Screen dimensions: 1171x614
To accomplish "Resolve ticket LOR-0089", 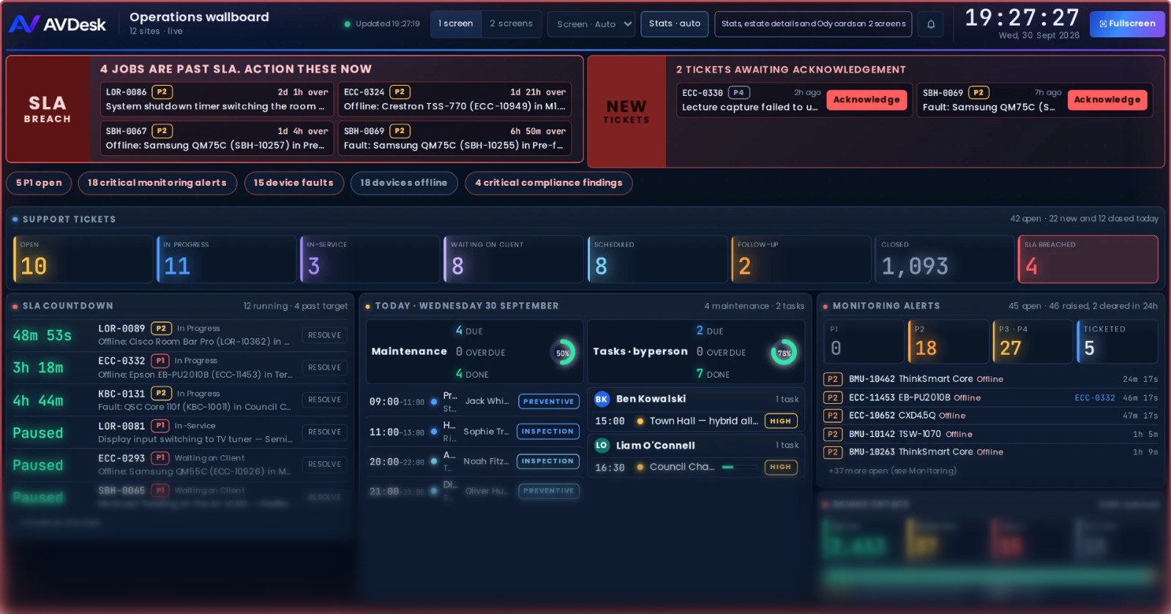I will [324, 335].
